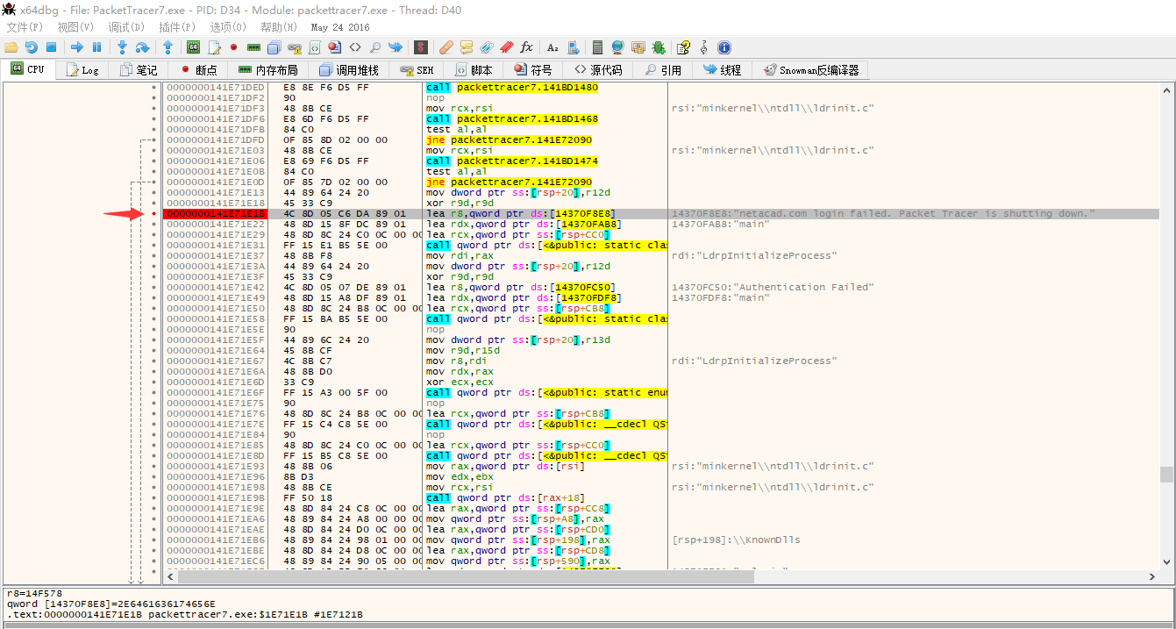This screenshot has width=1176, height=629.
Task: Click the Open file folder icon
Action: (x=11, y=47)
